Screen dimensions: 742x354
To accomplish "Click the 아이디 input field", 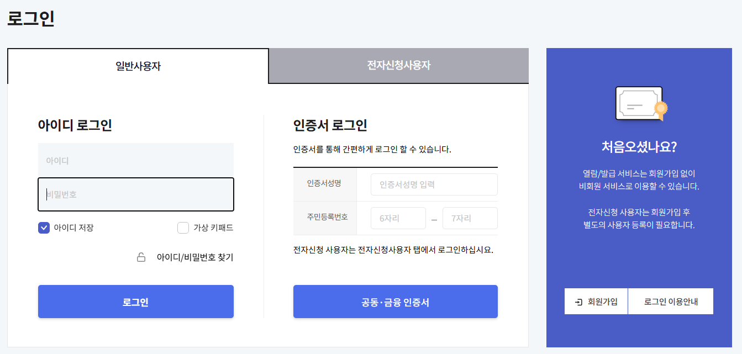I will click(x=135, y=159).
